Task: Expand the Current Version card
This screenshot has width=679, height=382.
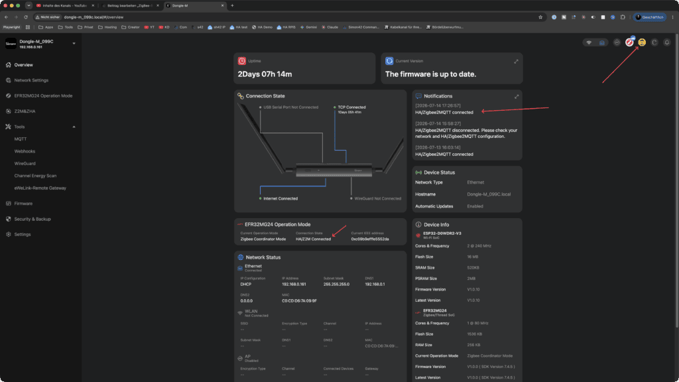Action: click(x=516, y=62)
